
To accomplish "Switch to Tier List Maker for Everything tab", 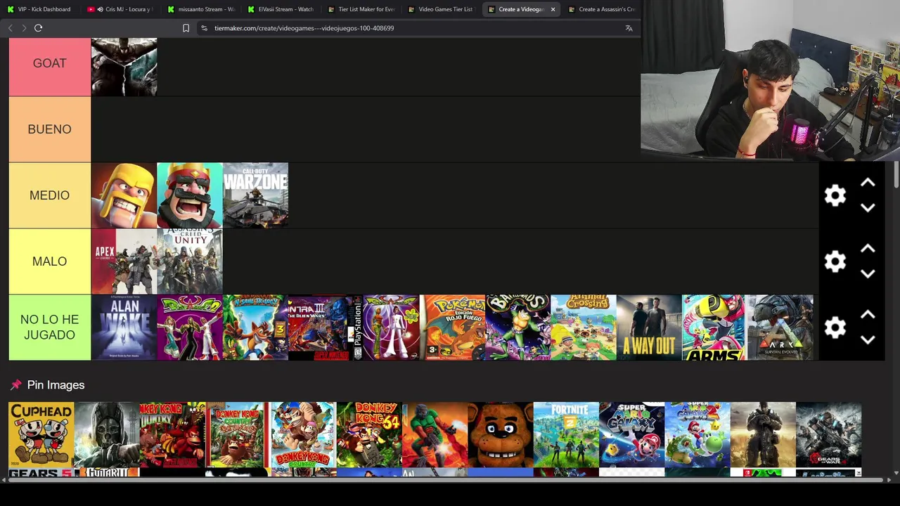I will (x=361, y=9).
